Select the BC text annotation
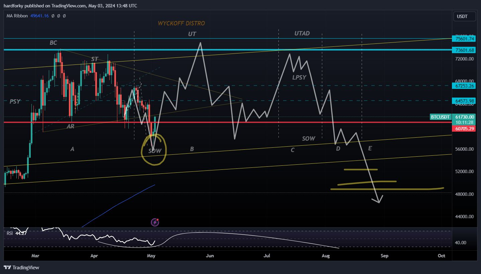481x274 pixels. coord(53,43)
